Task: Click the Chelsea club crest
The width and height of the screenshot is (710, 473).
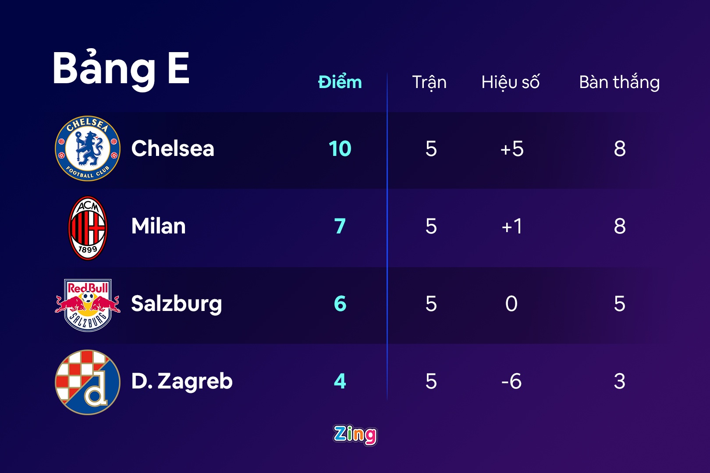Action: coord(88,148)
